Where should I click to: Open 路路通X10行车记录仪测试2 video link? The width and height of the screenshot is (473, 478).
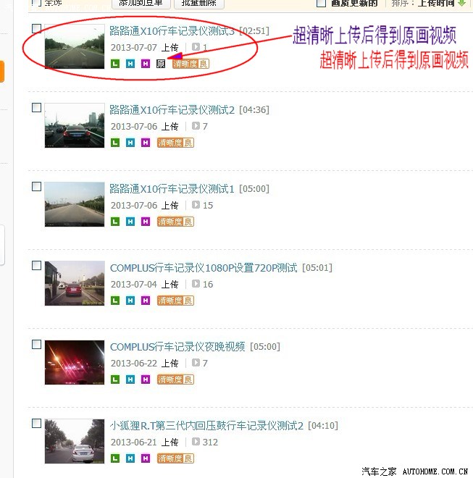[172, 110]
